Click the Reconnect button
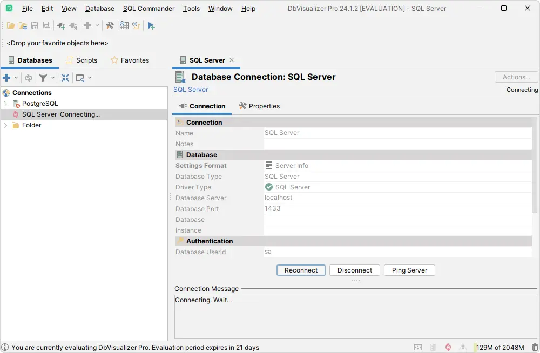 tap(301, 270)
